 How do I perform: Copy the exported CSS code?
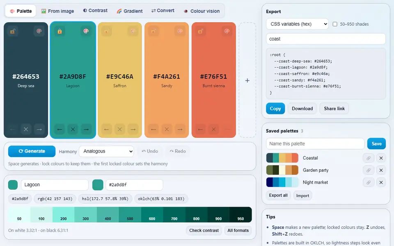pos(275,108)
